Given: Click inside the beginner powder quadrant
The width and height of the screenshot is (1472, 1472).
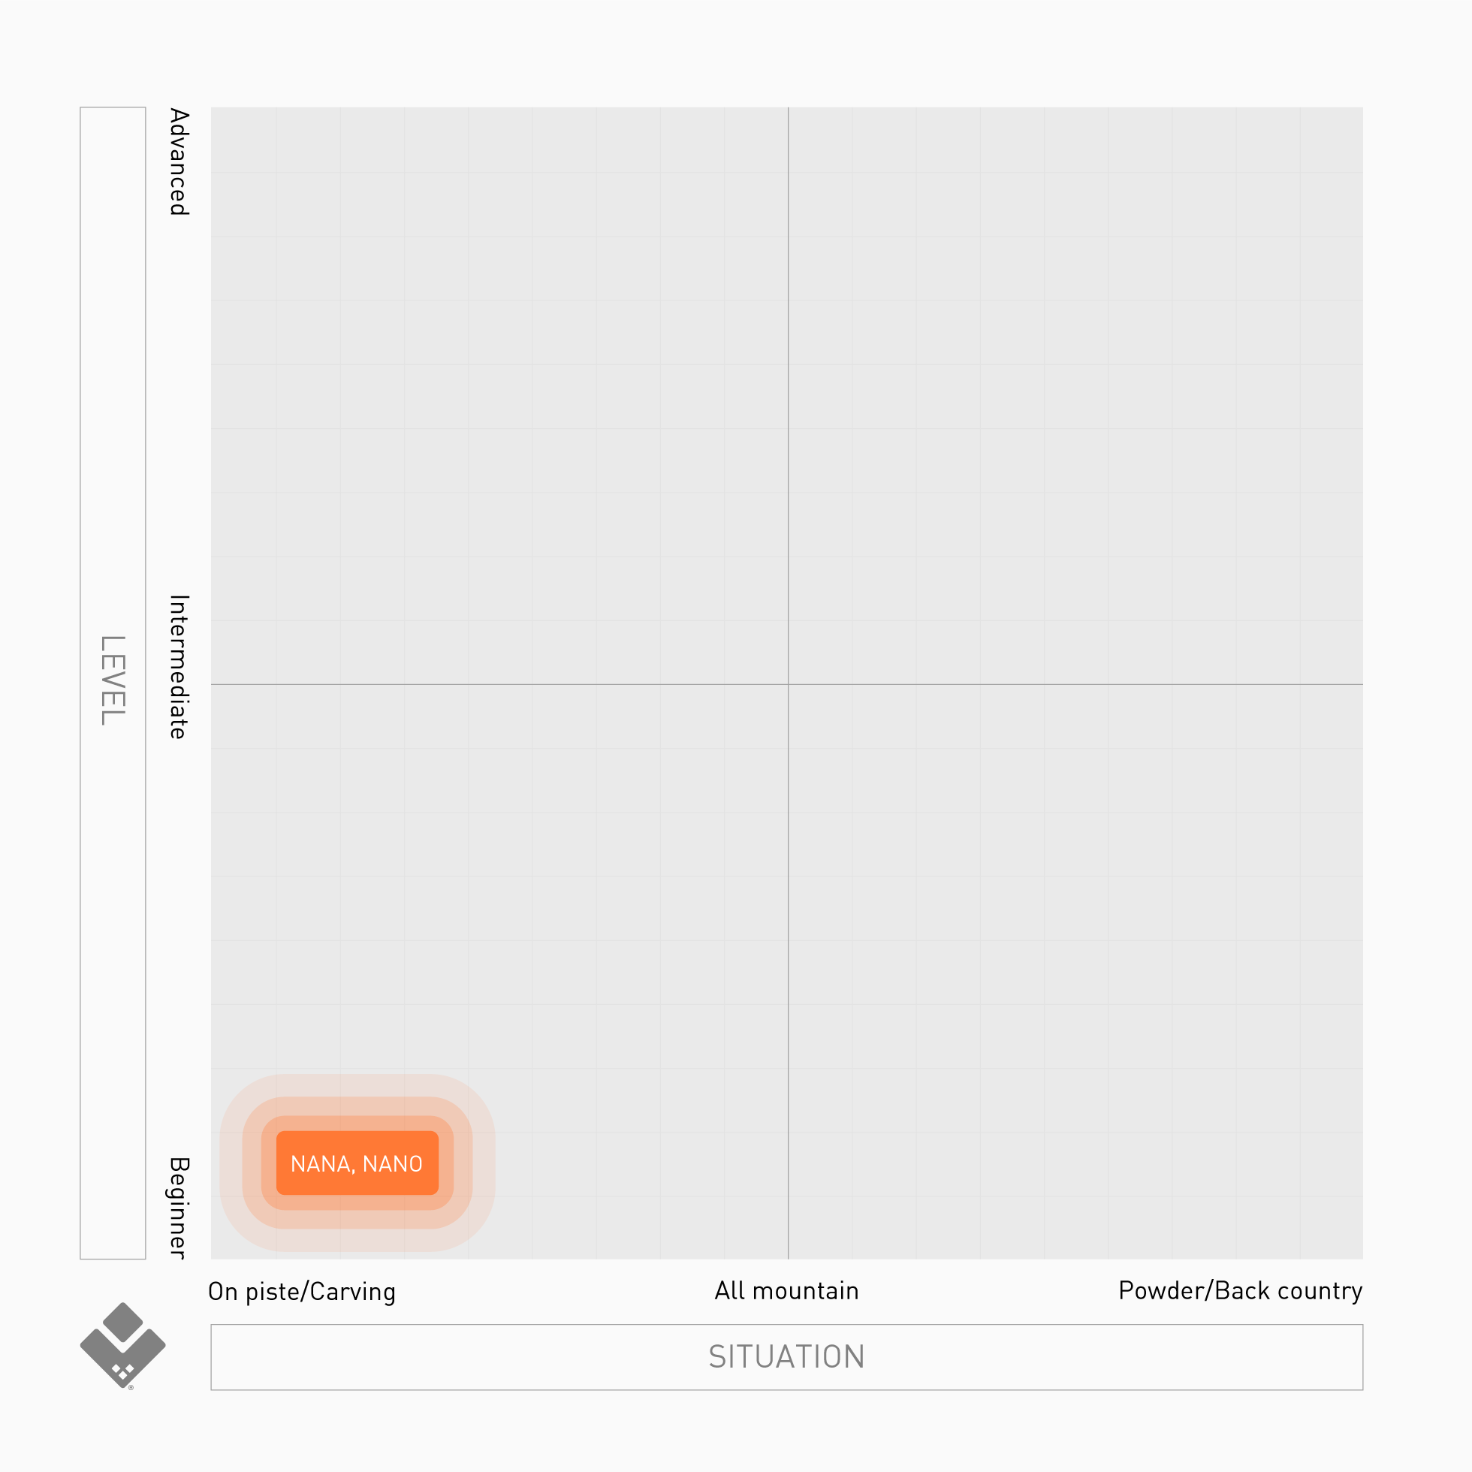Looking at the screenshot, I should point(1074,971).
